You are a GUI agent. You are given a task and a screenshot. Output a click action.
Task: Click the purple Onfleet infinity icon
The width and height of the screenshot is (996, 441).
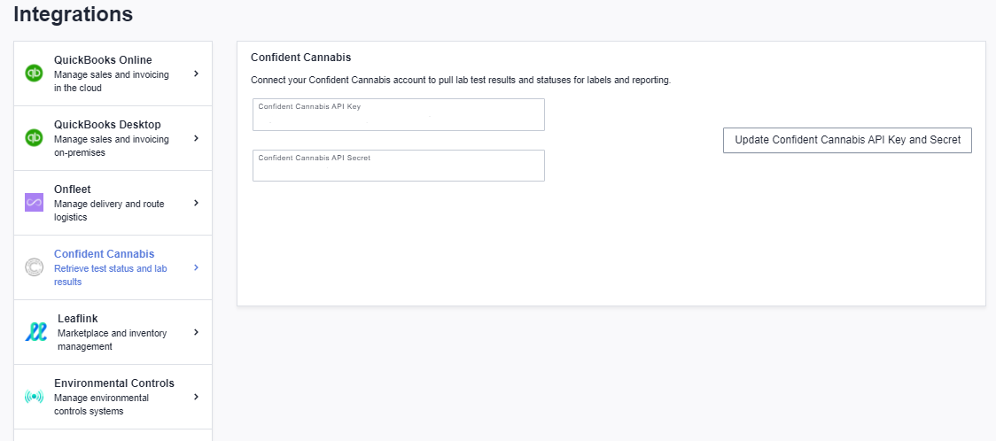34,203
